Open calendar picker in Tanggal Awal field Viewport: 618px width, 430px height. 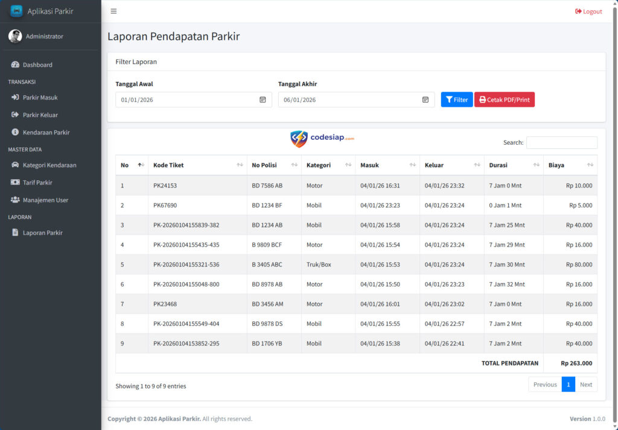pos(263,100)
